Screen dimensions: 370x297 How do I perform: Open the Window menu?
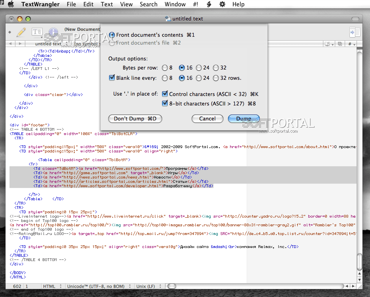[175, 4]
